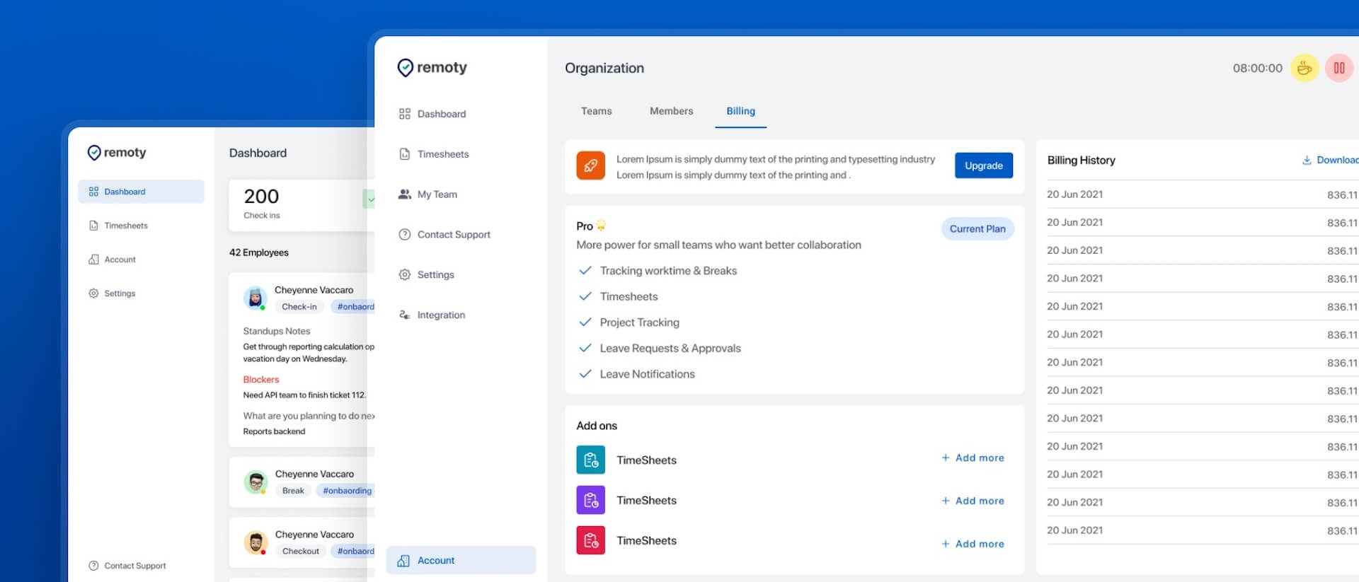This screenshot has height=582, width=1359.
Task: Click the #onbaording tag next to Break
Action: click(346, 491)
